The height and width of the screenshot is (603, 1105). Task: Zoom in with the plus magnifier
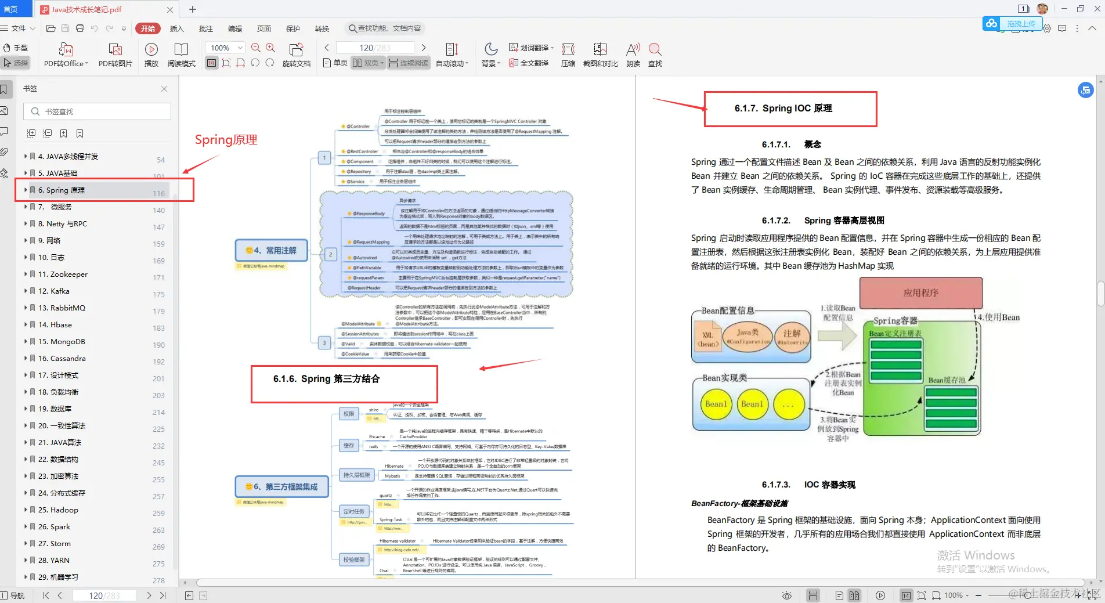pyautogui.click(x=270, y=48)
